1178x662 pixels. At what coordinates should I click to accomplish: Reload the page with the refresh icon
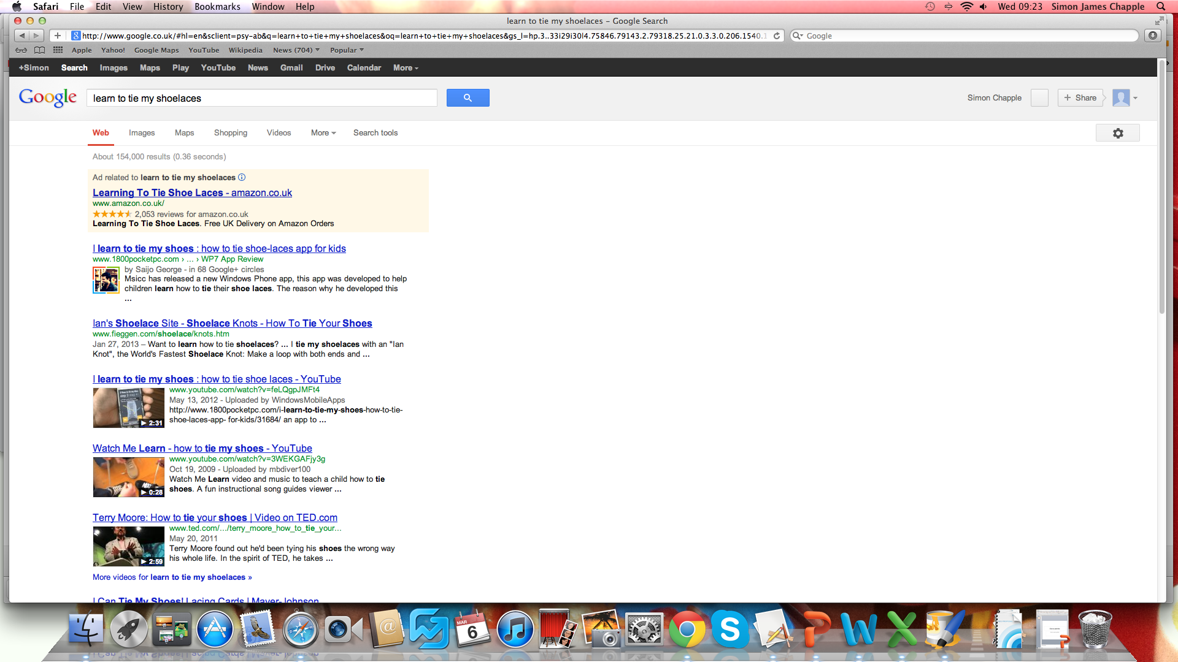pos(777,36)
